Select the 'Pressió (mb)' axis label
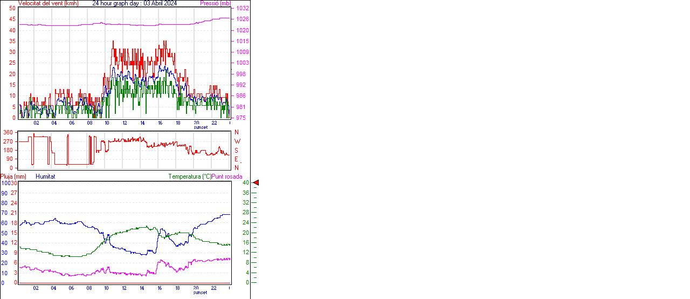The image size is (690, 299). coord(215,3)
